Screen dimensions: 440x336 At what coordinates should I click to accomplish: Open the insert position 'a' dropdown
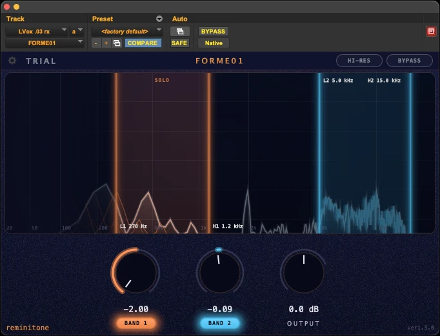(x=77, y=31)
